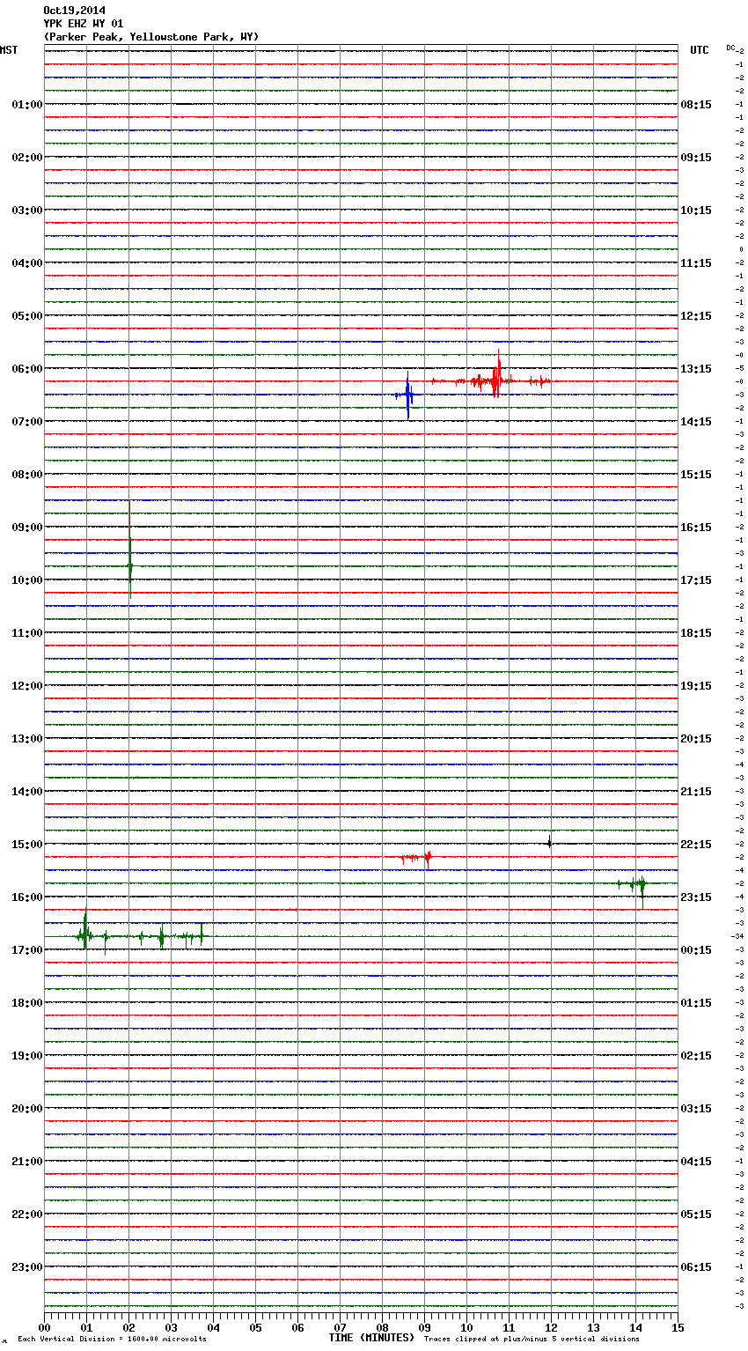
Task: Select the 08:00 MST time label
Action: point(27,475)
